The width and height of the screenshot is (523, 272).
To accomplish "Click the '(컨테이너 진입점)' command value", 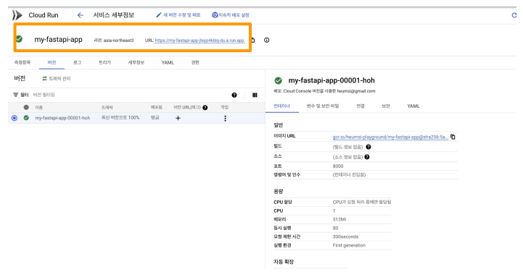I will (349, 174).
